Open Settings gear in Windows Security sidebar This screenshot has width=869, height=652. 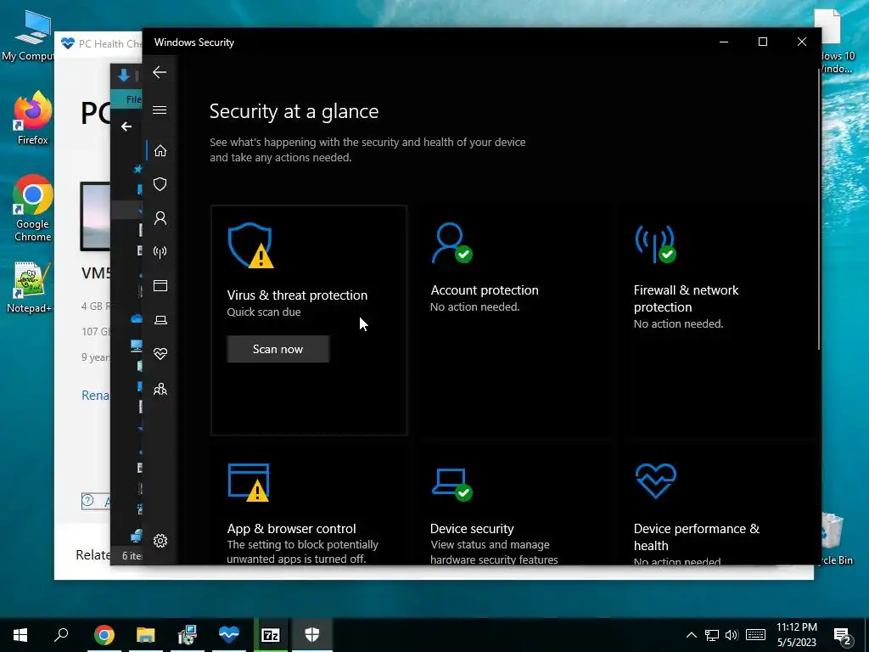[160, 541]
